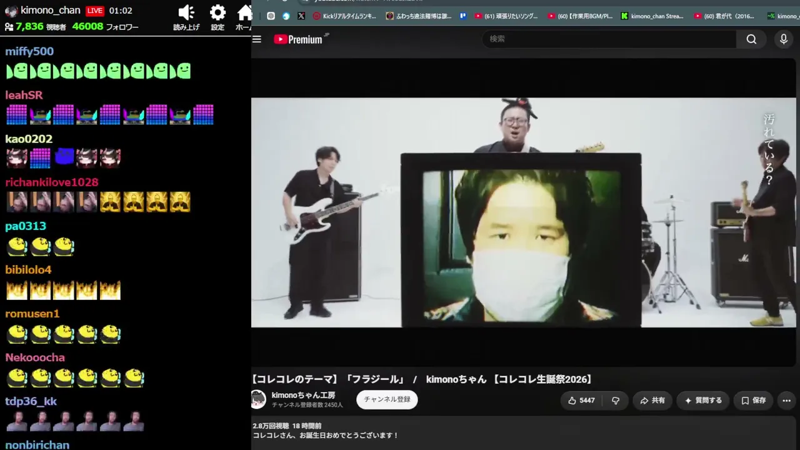Select chat user pa0313
Screen dimensions: 800x450
pos(26,226)
